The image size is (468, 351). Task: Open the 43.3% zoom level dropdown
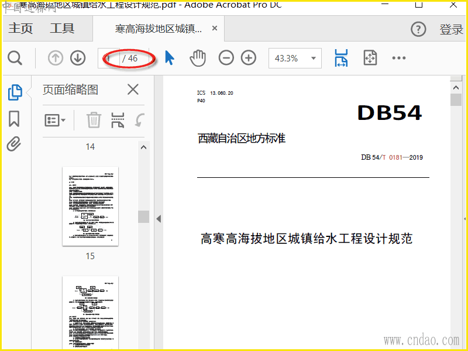click(x=295, y=58)
